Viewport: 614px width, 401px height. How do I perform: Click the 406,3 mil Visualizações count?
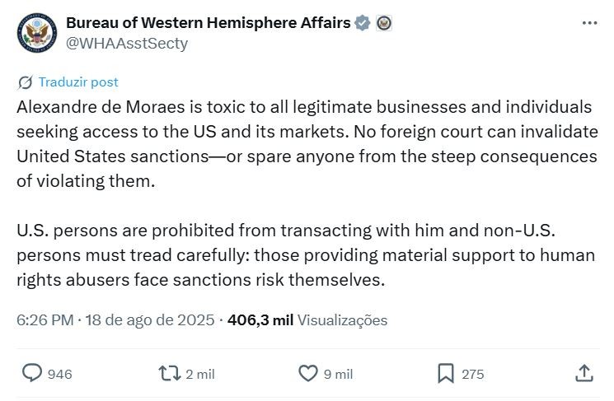coord(307,320)
